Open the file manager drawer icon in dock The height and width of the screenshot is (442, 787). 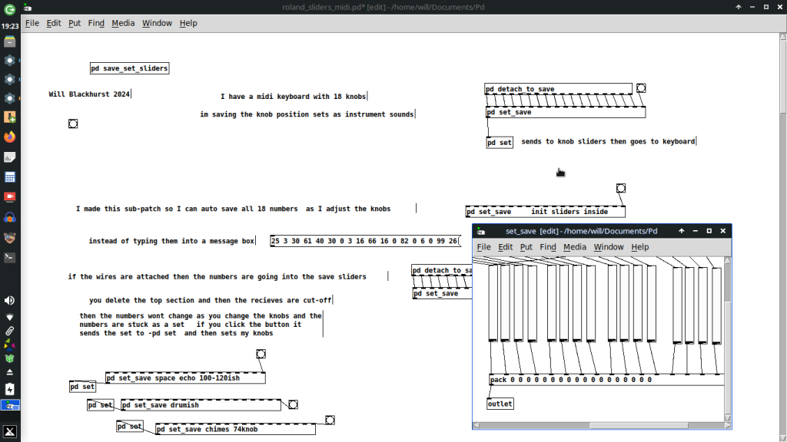coord(9,42)
